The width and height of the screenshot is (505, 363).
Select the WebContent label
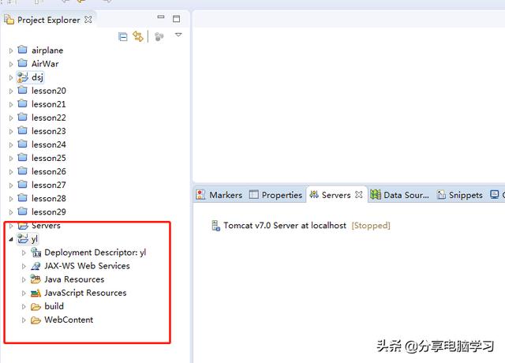click(69, 320)
